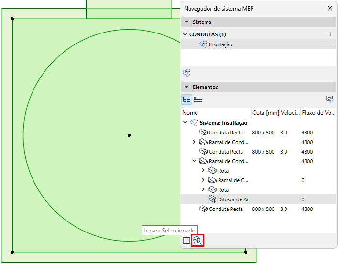Screen dimensions: 340x265
Task: Click the center hotspot of the circular diffuser
Action: click(x=129, y=135)
